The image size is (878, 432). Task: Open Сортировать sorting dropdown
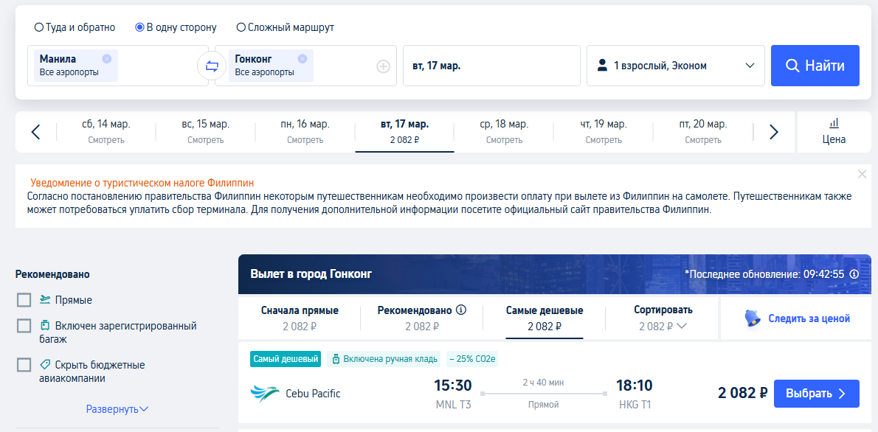663,318
